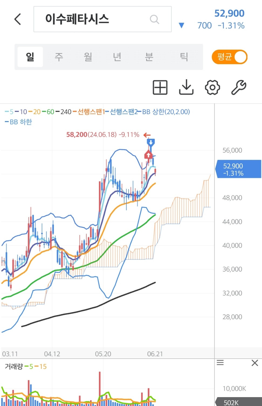262x406 pixels.
Task: Switch to the 월 monthly tab
Action: pos(88,57)
